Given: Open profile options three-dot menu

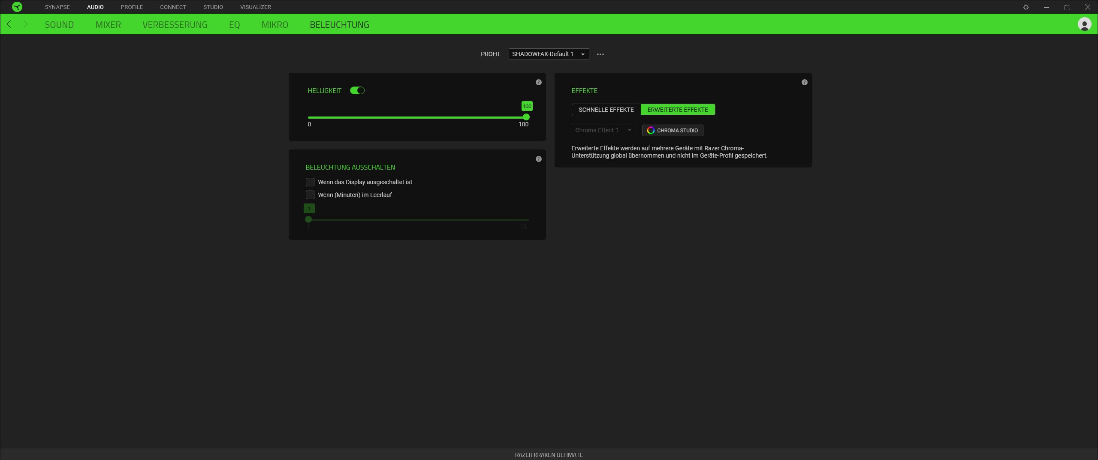Looking at the screenshot, I should (600, 54).
